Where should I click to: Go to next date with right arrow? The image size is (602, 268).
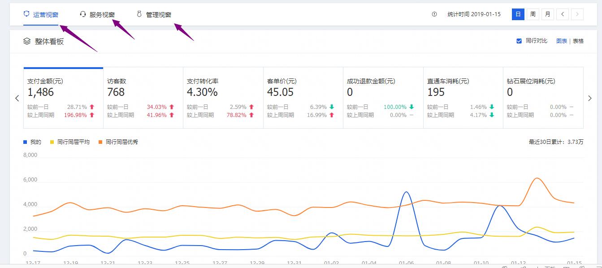[577, 14]
